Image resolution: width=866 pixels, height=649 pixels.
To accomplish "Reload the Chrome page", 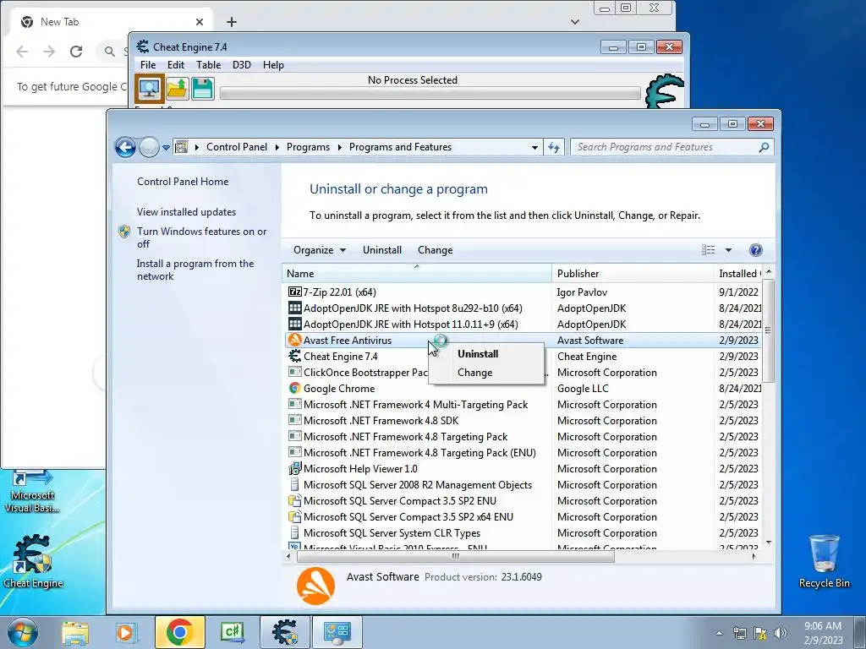I will click(x=76, y=52).
